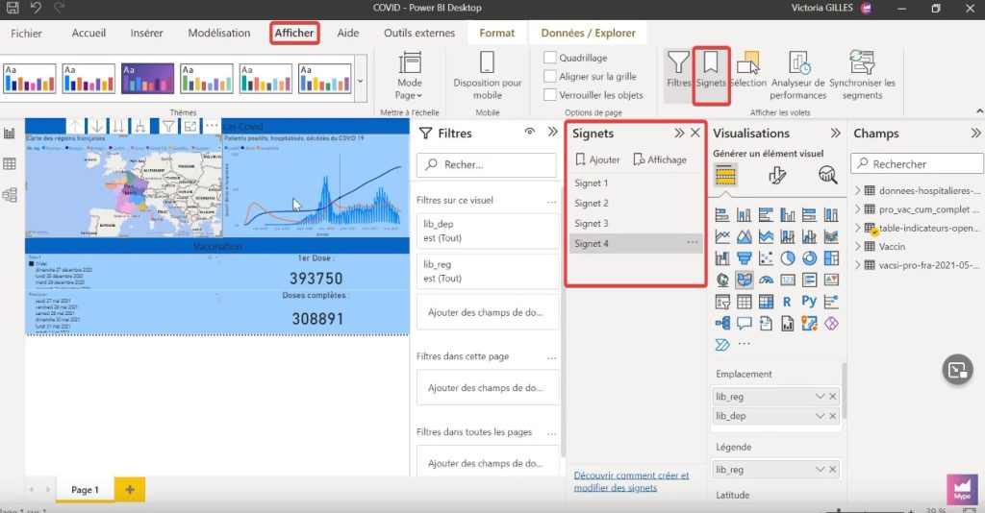
Task: Apply the last visible theme thumbnail
Action: pos(325,79)
